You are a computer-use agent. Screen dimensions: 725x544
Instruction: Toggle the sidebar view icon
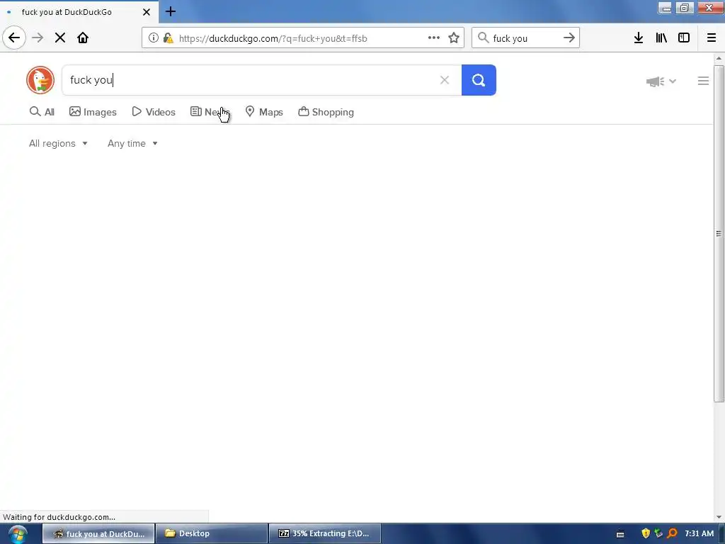click(x=684, y=38)
